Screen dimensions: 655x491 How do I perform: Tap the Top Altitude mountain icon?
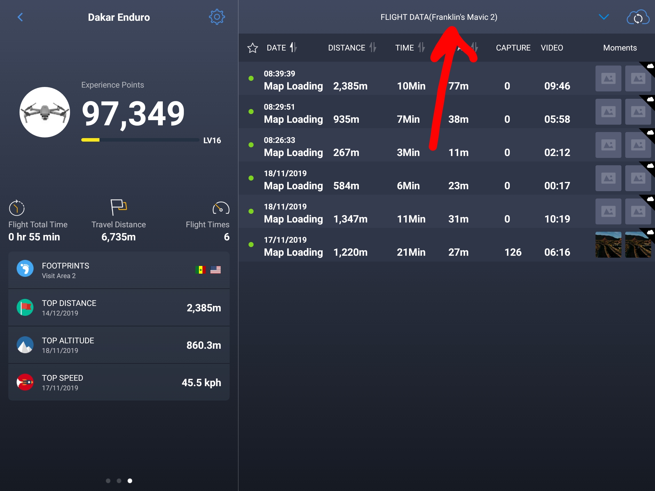[25, 345]
